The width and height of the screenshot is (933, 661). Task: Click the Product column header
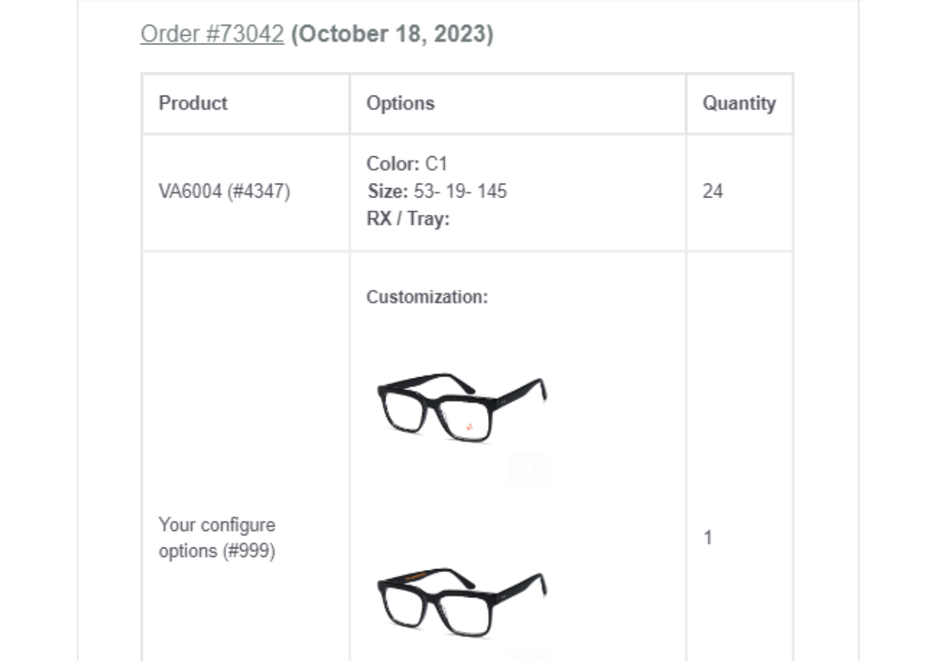(193, 103)
